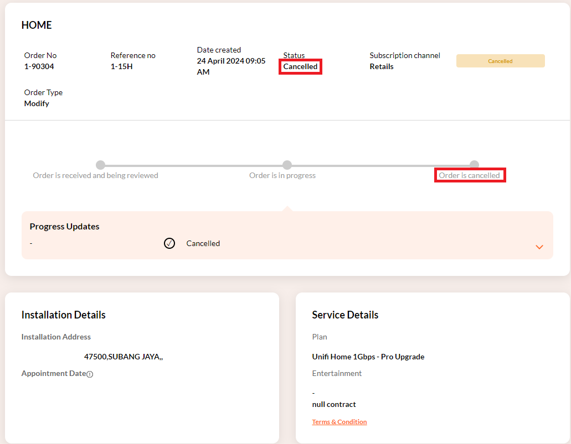The width and height of the screenshot is (571, 444).
Task: Click the checkmark circle icon beside Cancelled
Action: tap(169, 243)
